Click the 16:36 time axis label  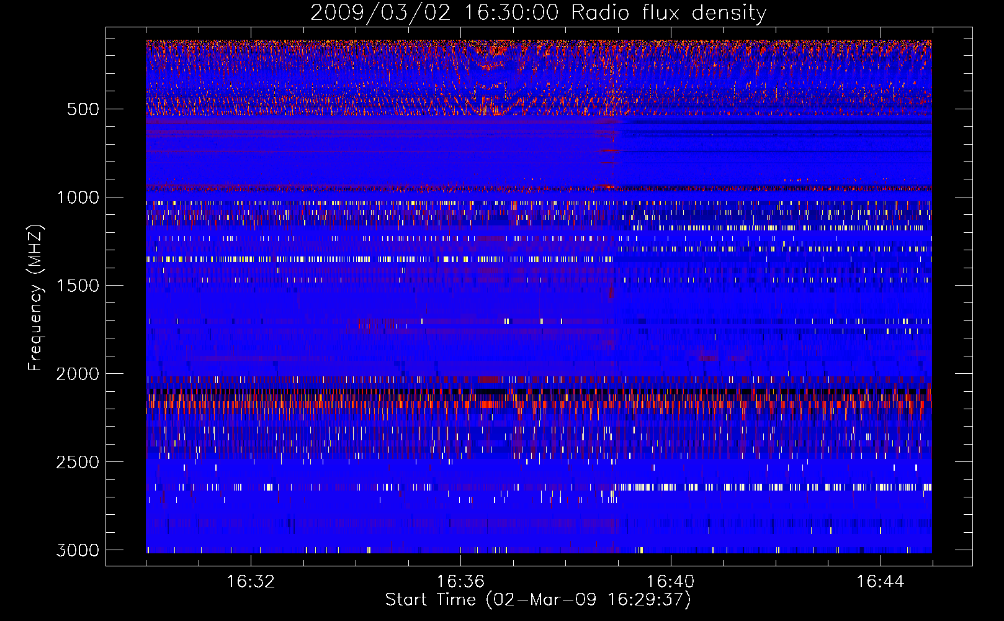coord(460,582)
